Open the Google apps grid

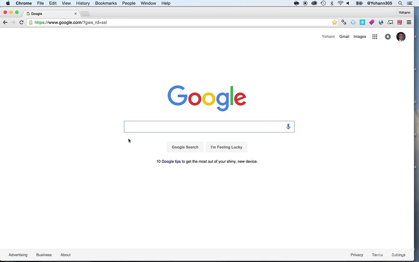tap(375, 37)
